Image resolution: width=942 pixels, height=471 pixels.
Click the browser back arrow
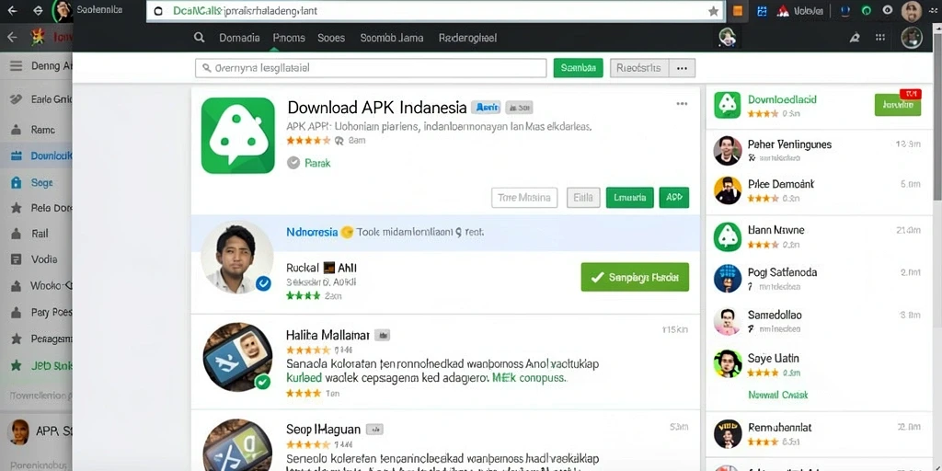pyautogui.click(x=12, y=11)
